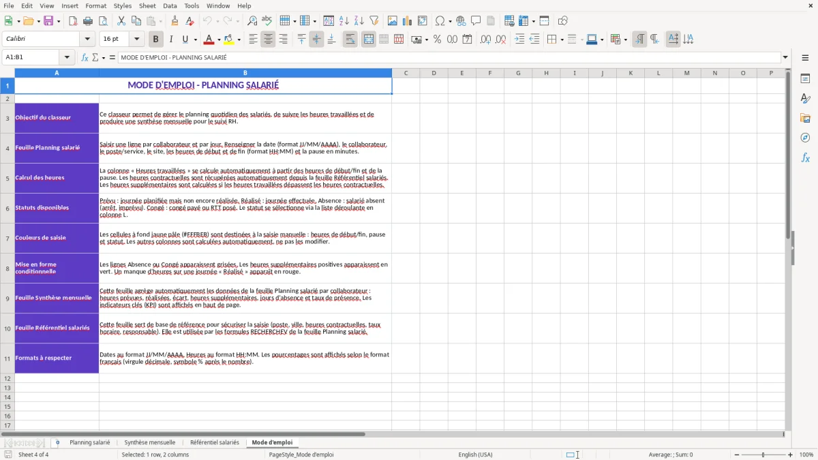Select cell 'Objectif du classeur'
Image resolution: width=818 pixels, height=460 pixels.
point(57,118)
